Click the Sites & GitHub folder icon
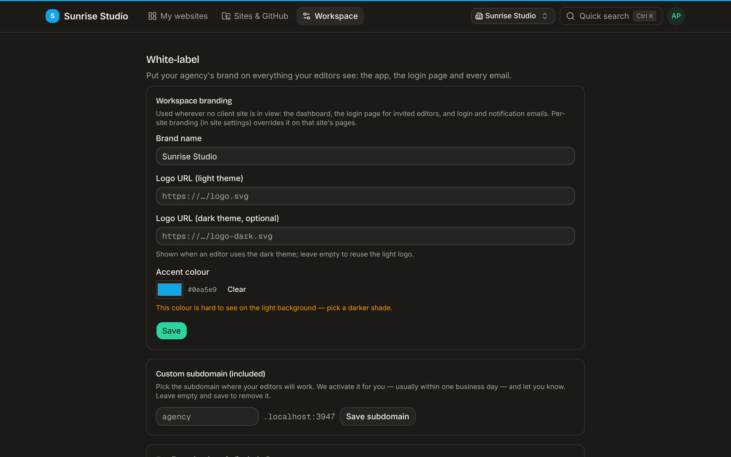731x457 pixels. pyautogui.click(x=226, y=16)
